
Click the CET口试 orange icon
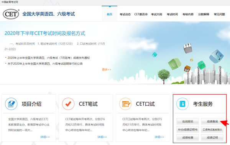(125, 104)
